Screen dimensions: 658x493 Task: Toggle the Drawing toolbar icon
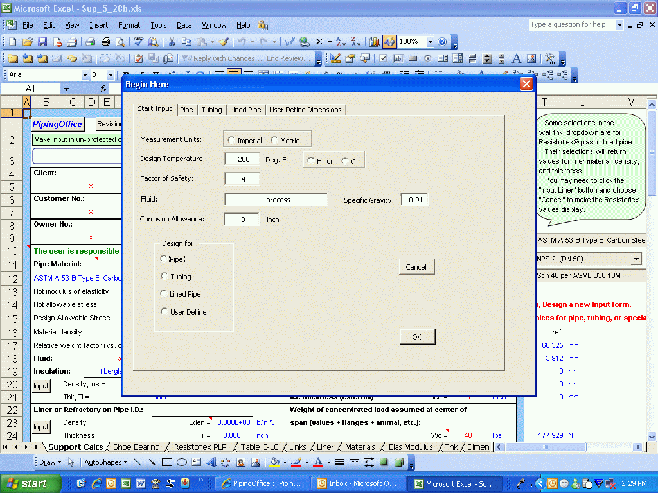point(389,42)
